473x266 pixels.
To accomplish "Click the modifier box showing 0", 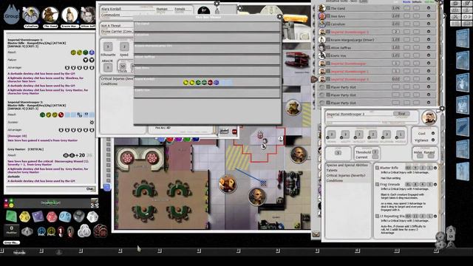I will (12, 230).
